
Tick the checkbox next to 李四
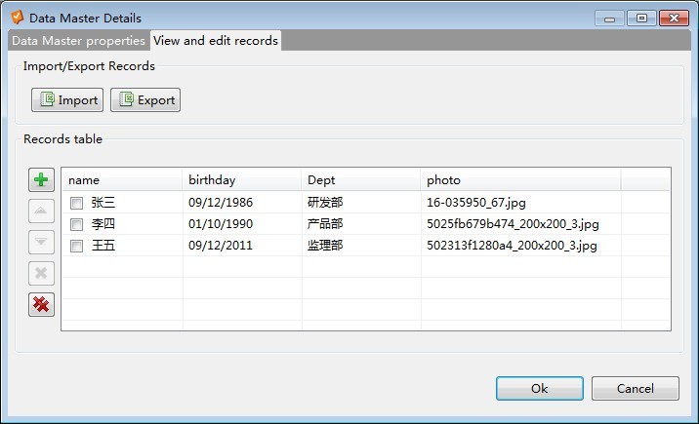point(77,225)
